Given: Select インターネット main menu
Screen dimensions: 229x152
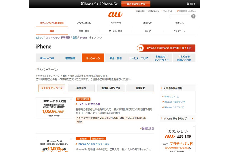Looking at the screenshot, I should pyautogui.click(x=84, y=23).
